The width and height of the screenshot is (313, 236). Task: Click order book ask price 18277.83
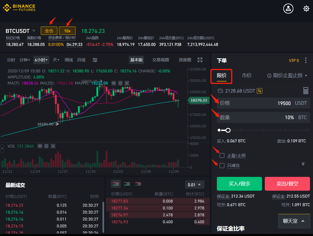click(x=119, y=201)
